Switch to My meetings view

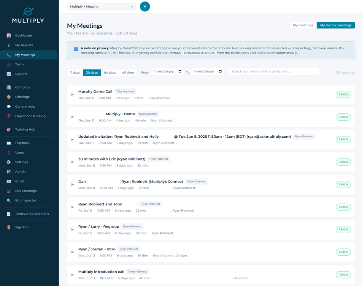[303, 25]
